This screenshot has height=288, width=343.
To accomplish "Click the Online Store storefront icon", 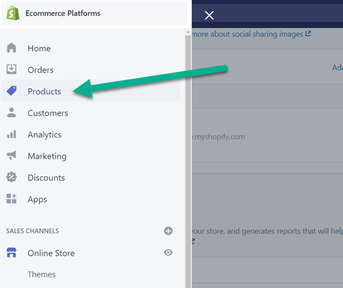I will point(12,253).
